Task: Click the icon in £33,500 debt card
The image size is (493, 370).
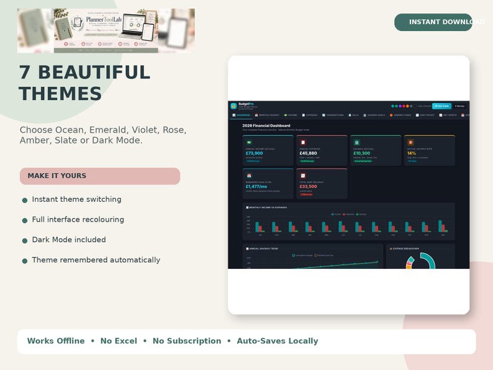Action: [x=303, y=176]
